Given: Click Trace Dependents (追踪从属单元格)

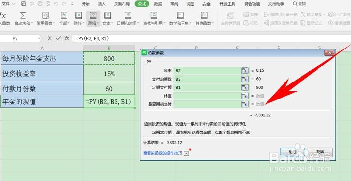Looking at the screenshot, I should (281, 23).
